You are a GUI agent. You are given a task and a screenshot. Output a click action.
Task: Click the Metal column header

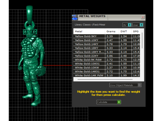(x=89, y=31)
